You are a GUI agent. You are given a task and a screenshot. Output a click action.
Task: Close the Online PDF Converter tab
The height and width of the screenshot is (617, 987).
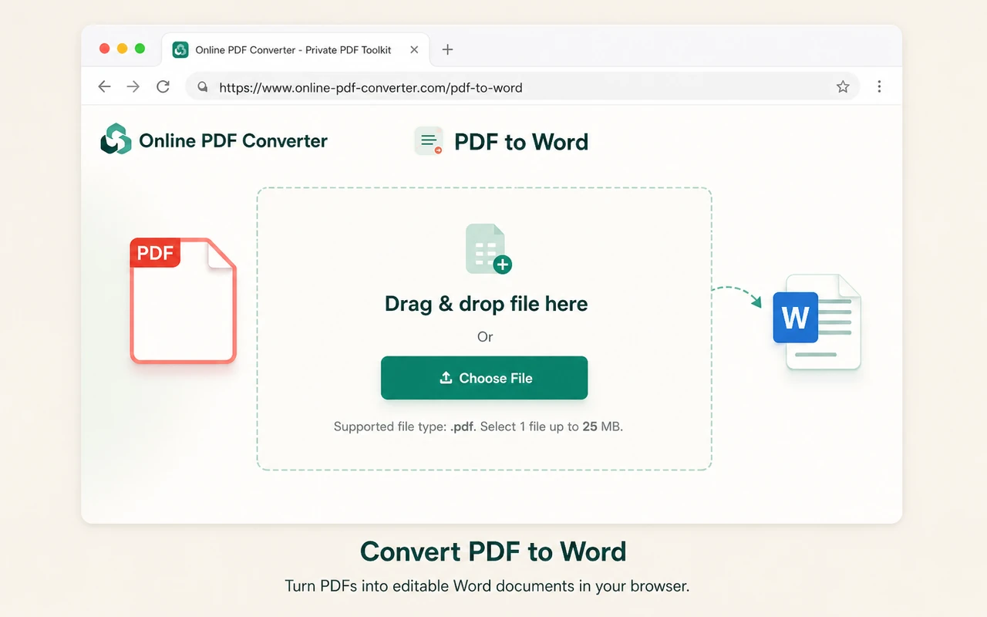(414, 49)
